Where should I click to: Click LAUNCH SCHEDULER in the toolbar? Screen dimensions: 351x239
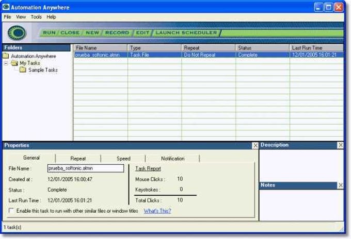[186, 33]
